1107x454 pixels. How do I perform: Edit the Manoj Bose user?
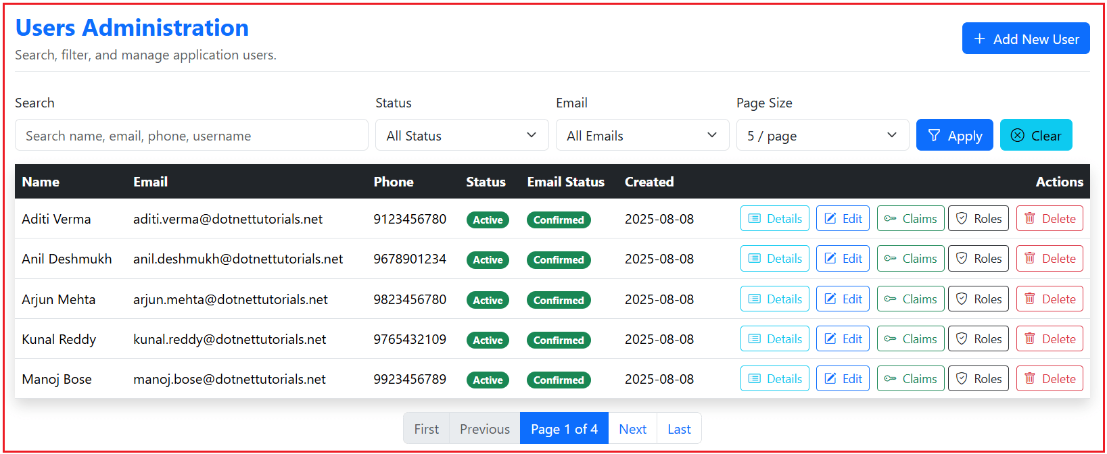[x=843, y=378]
